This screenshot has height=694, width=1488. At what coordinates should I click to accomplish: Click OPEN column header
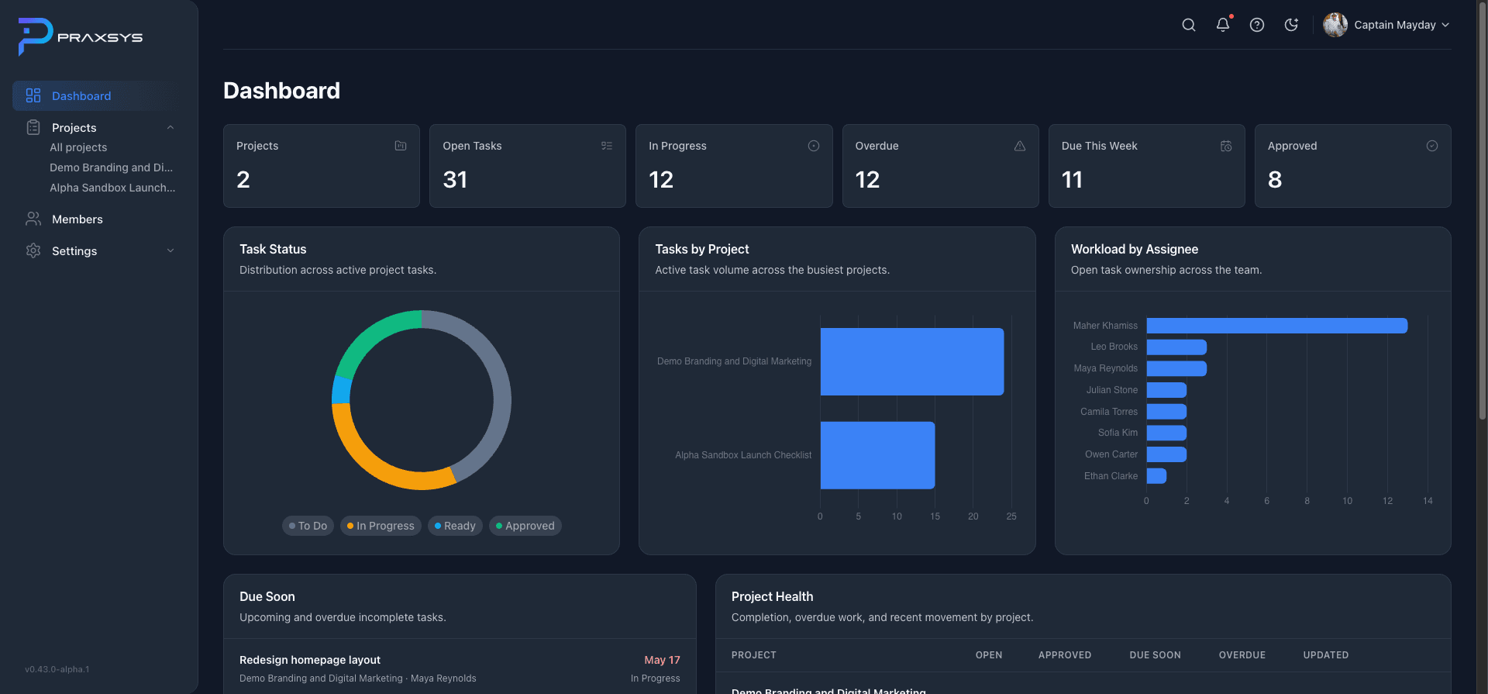tap(989, 655)
